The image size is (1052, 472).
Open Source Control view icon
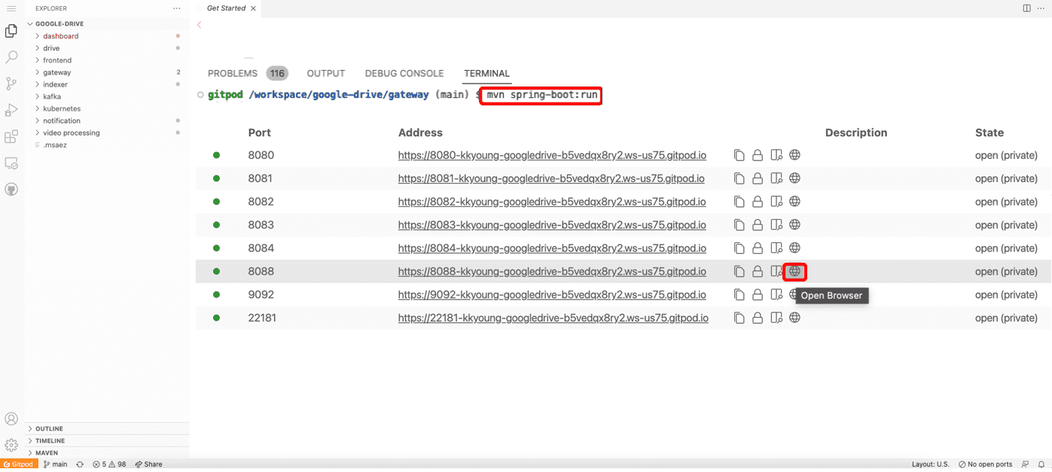(11, 84)
